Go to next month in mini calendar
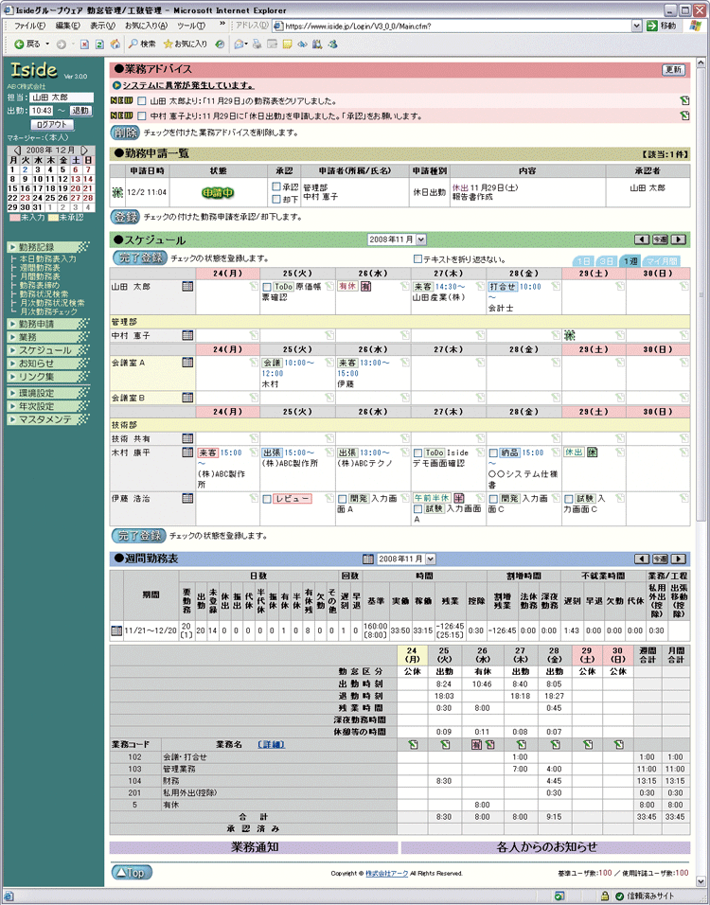 pyautogui.click(x=85, y=151)
